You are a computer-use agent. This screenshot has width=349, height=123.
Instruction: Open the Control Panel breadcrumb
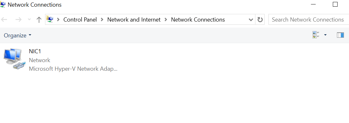(80, 20)
